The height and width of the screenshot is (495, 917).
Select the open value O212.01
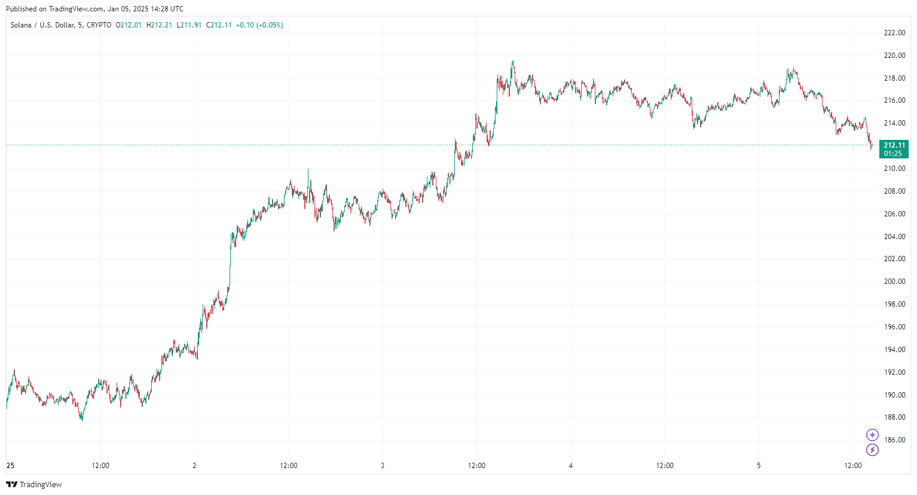click(129, 25)
